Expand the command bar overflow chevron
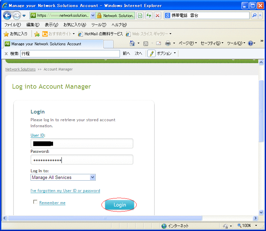 (x=262, y=41)
